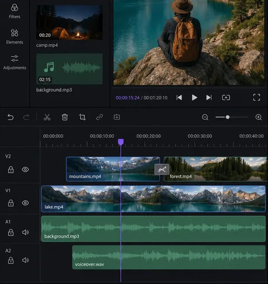The width and height of the screenshot is (268, 284).
Task: Lock the A1 audio track
Action: click(11, 233)
